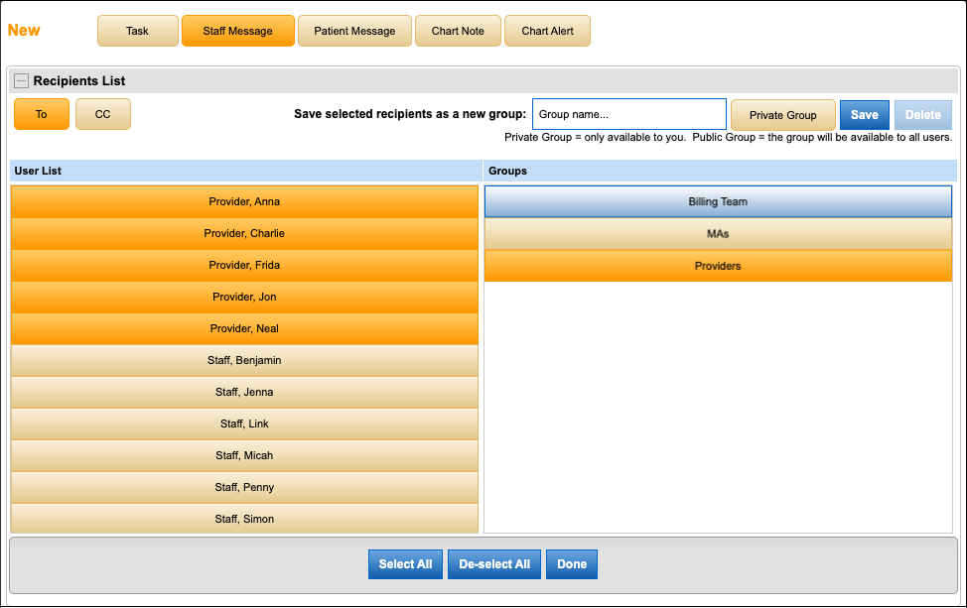This screenshot has width=967, height=608.
Task: Switch to the Staff Message tab
Action: [x=238, y=31]
